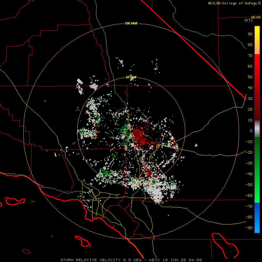262x262 pixels.
Task: Select the "-90" value on velocity scale
Action: 249,228
